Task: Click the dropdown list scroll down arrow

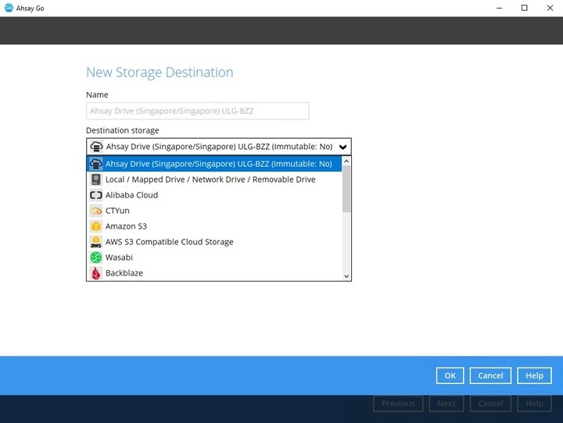Action: point(346,276)
